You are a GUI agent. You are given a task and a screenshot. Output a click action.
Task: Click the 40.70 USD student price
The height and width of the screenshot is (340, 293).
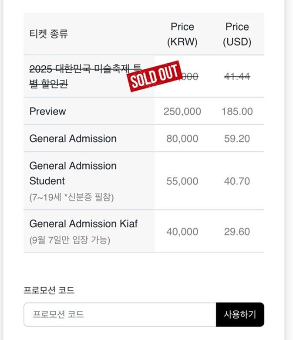(237, 181)
